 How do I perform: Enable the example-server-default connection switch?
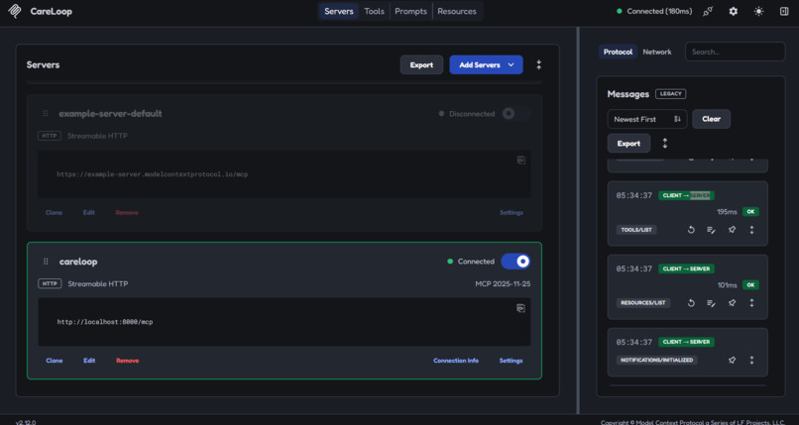pos(515,114)
